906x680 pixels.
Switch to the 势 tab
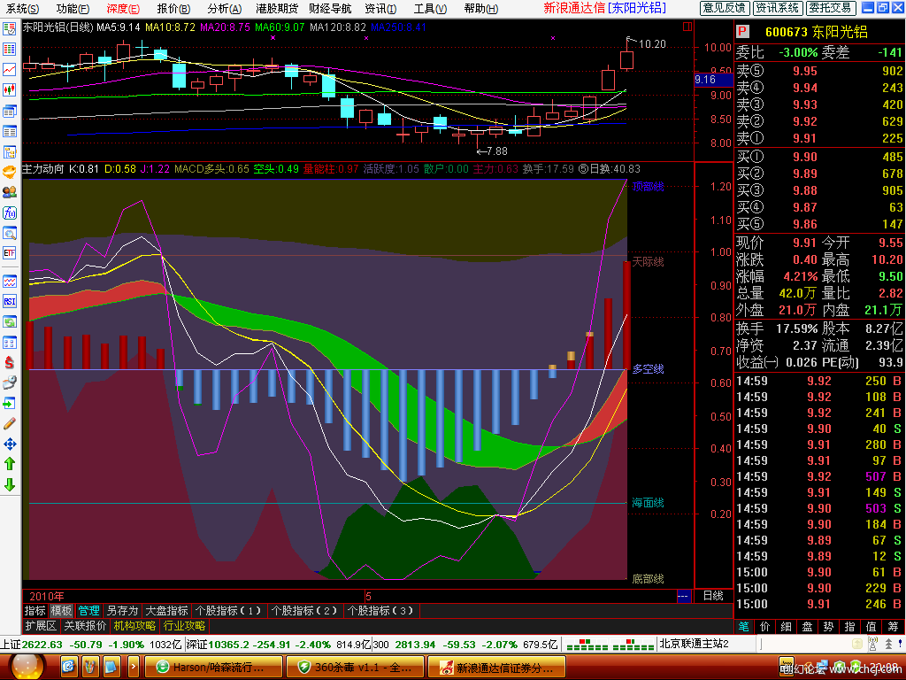(x=828, y=626)
